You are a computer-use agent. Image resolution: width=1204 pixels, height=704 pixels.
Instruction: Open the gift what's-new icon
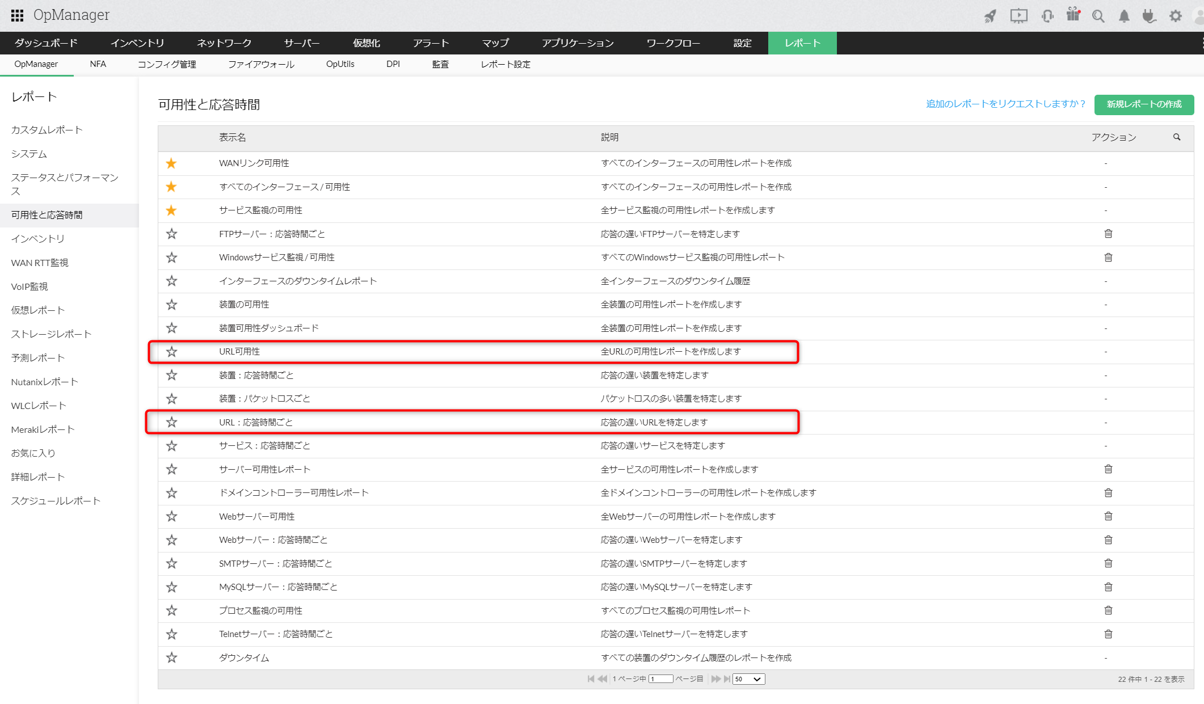pyautogui.click(x=1073, y=15)
